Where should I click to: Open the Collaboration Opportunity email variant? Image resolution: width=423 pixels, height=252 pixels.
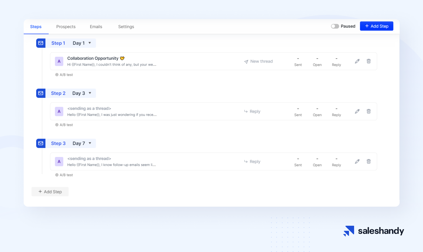pos(93,58)
